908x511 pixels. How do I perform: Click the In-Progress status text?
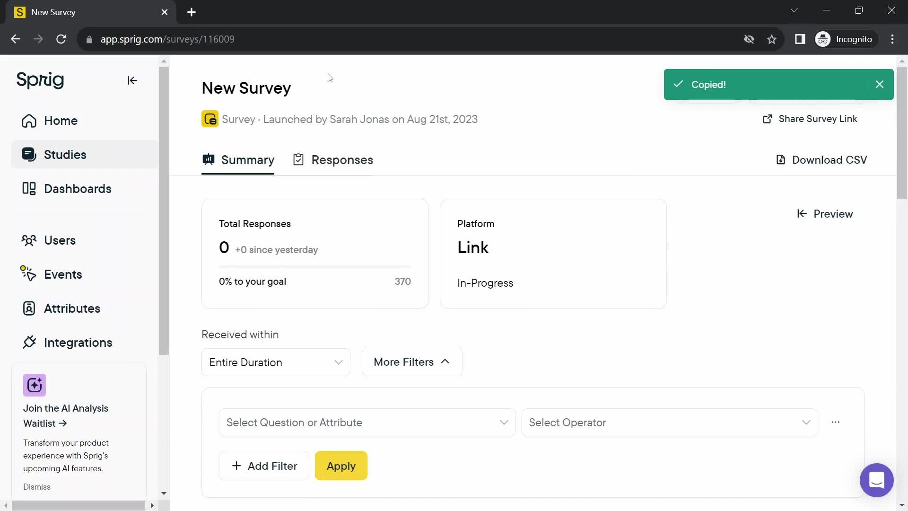point(485,283)
